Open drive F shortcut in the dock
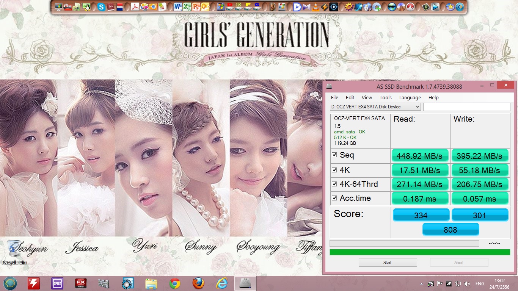Viewport: 518px width, 291px height. point(248,7)
